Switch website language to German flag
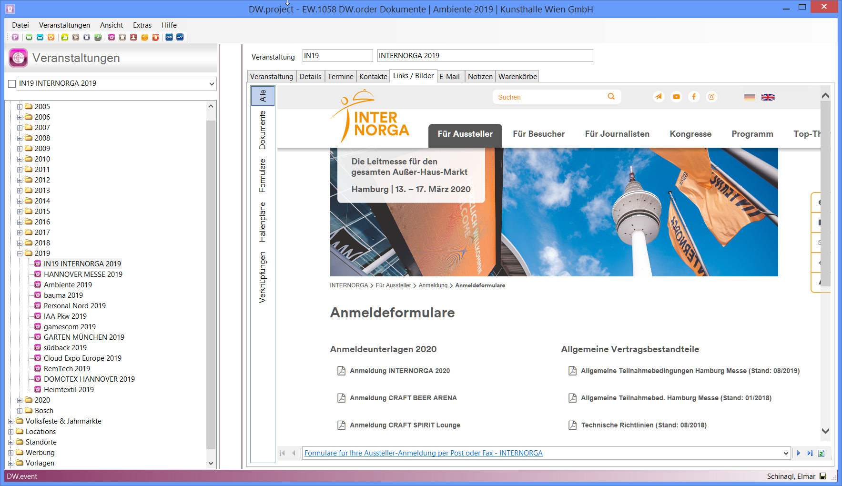Viewport: 842px width, 486px height. click(x=750, y=97)
